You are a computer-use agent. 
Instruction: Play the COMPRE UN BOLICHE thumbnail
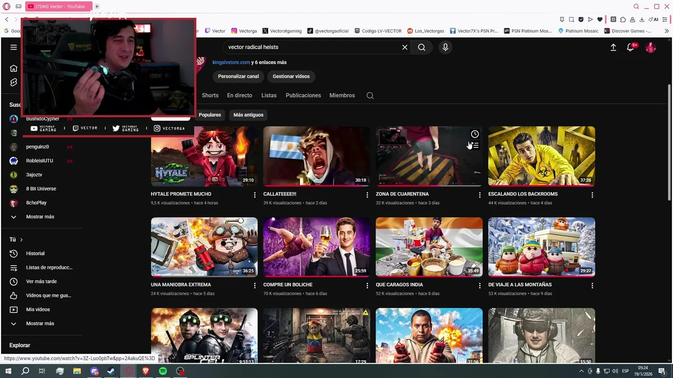(317, 247)
